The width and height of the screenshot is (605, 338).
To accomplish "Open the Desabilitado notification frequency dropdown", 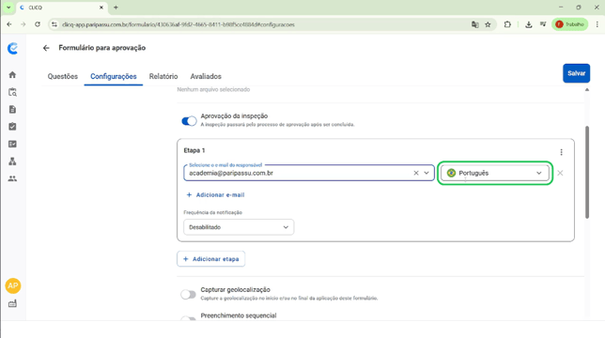I will pyautogui.click(x=239, y=227).
